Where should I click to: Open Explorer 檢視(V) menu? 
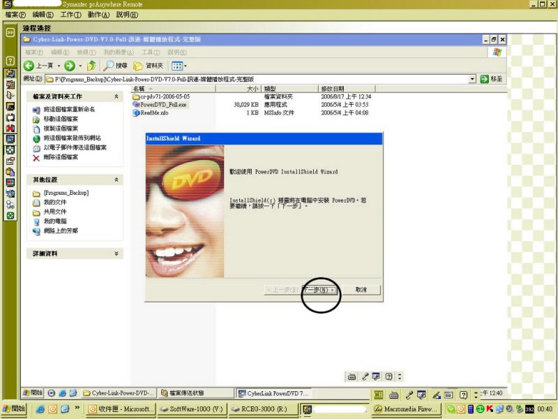[86, 52]
